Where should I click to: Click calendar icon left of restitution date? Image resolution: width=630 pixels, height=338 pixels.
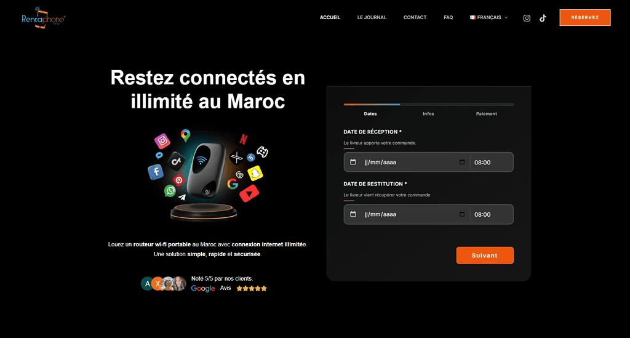pyautogui.click(x=353, y=214)
